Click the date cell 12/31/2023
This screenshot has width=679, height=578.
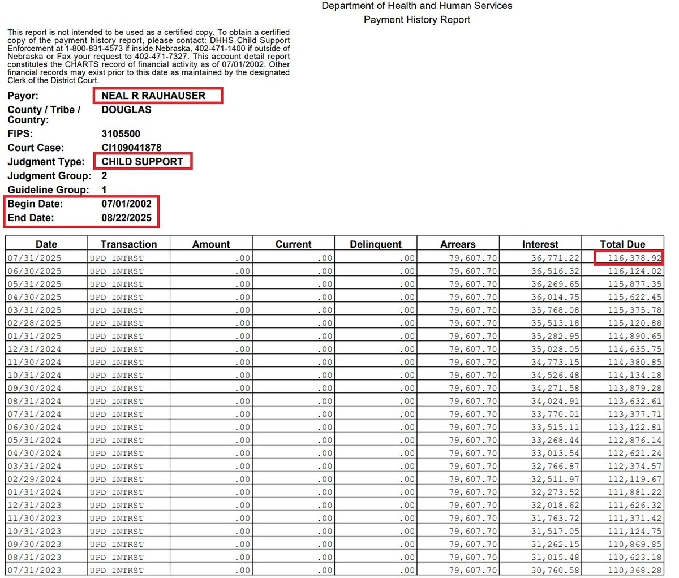coord(35,505)
